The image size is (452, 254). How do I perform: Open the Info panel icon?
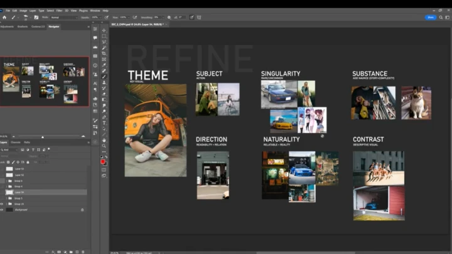(x=95, y=65)
